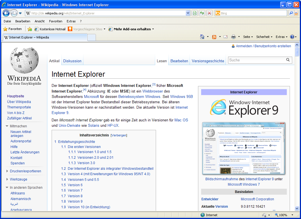
Task: Click the Internet zone globe in status bar
Action: click(203, 215)
